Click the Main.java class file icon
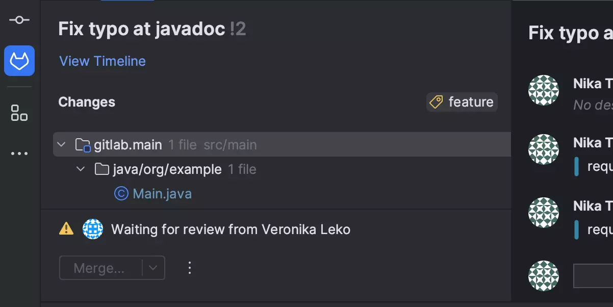Screen dimensions: 613x307 tap(121, 194)
